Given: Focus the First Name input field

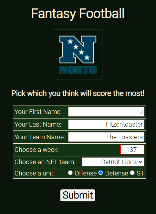Looking at the screenshot, I should (x=106, y=112).
